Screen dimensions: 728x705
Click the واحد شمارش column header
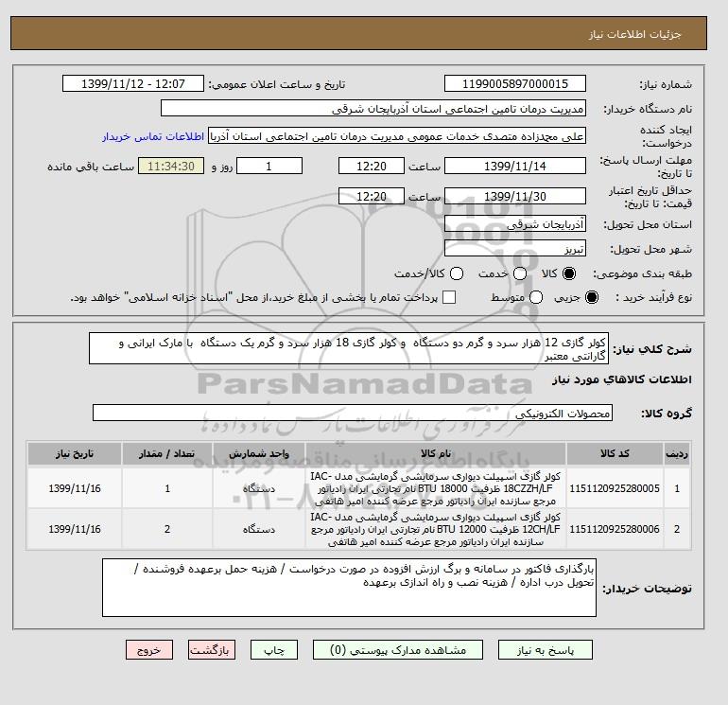[x=259, y=453]
